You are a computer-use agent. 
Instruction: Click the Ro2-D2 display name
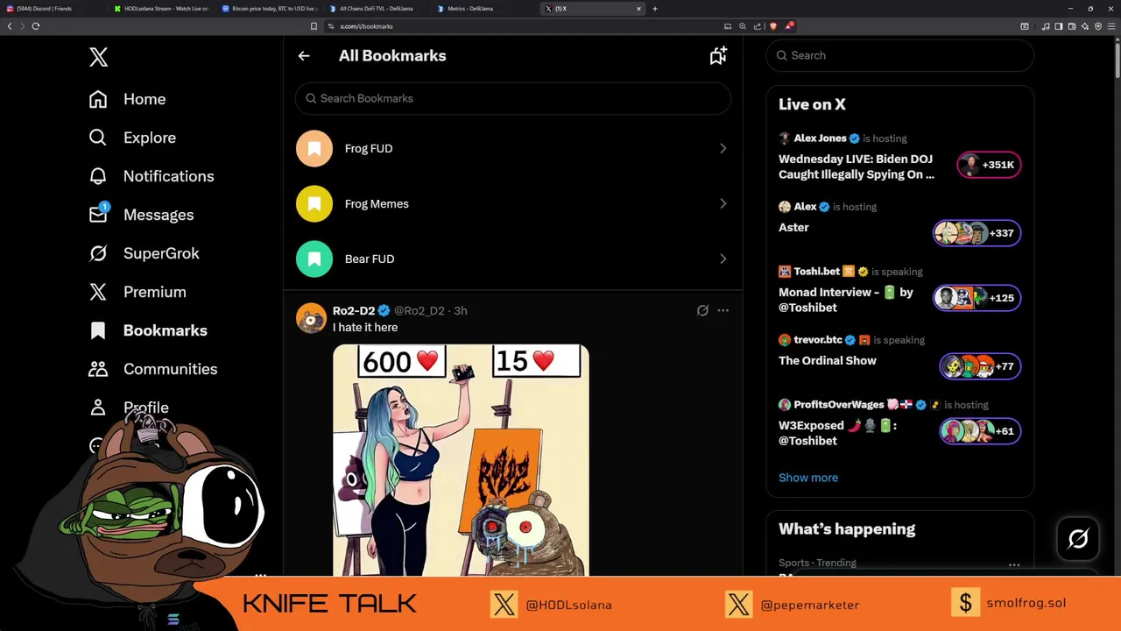pos(354,310)
